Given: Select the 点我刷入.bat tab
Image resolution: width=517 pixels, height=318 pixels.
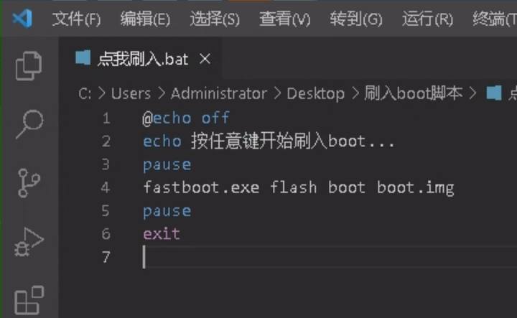Looking at the screenshot, I should click(x=143, y=60).
